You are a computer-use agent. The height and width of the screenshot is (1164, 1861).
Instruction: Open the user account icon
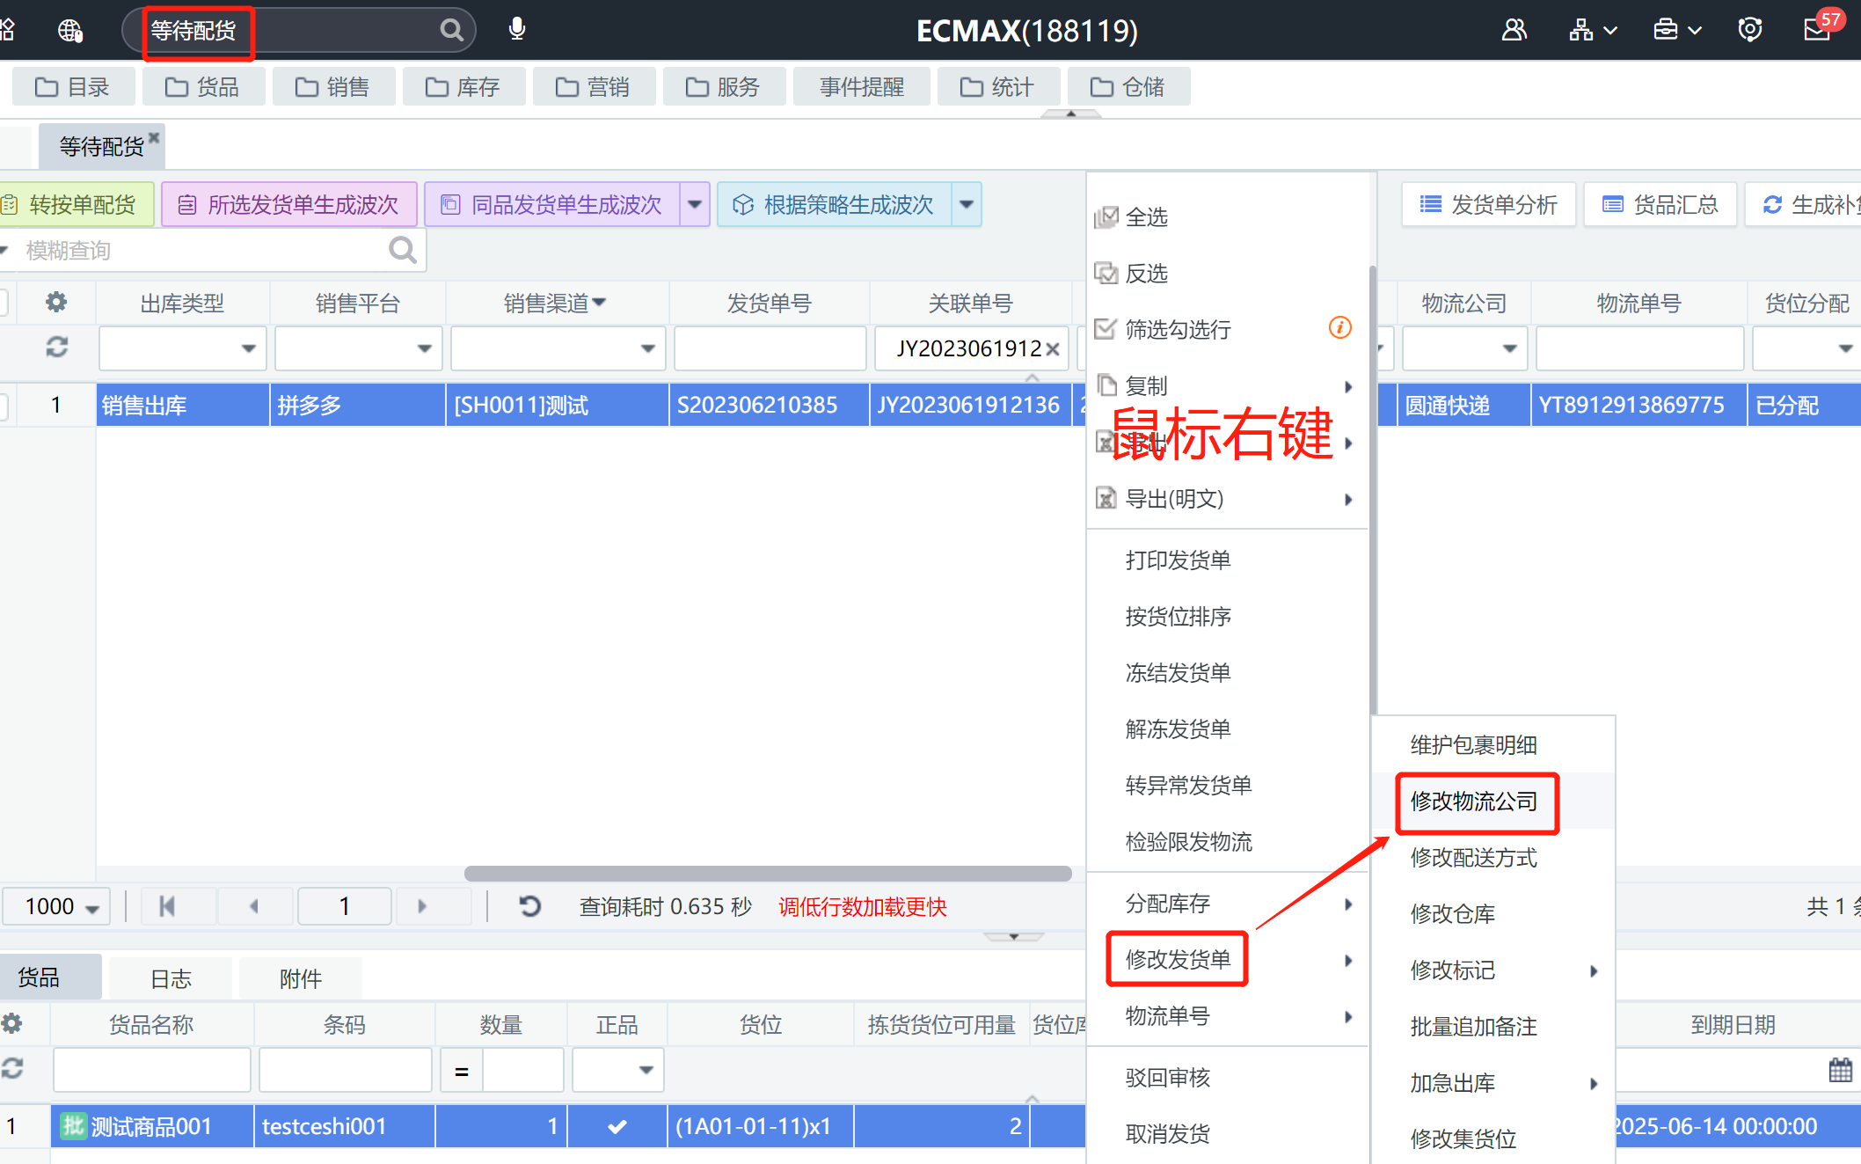1514,30
